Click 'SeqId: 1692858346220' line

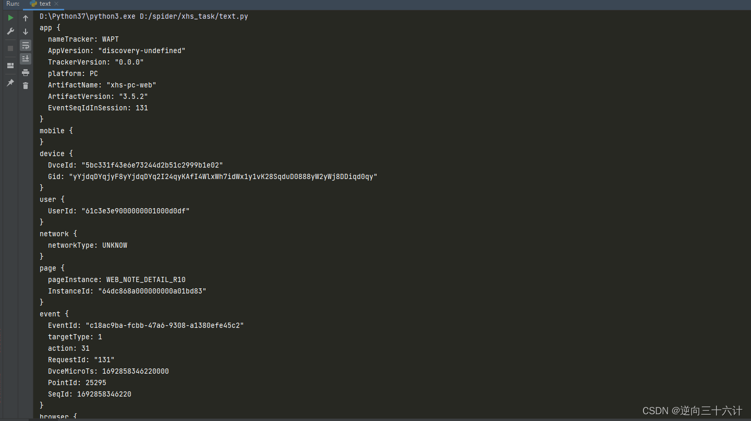[90, 394]
